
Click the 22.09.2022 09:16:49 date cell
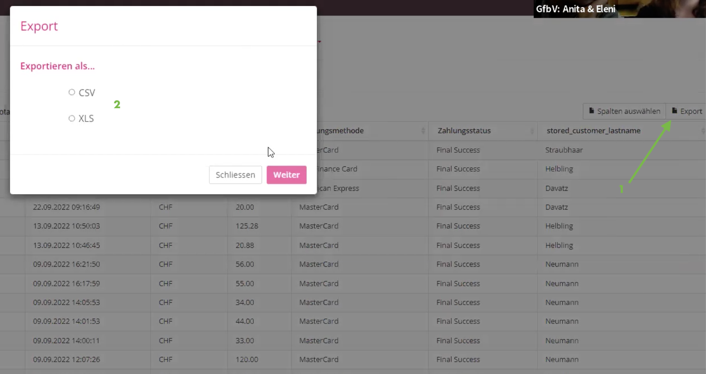(x=66, y=207)
